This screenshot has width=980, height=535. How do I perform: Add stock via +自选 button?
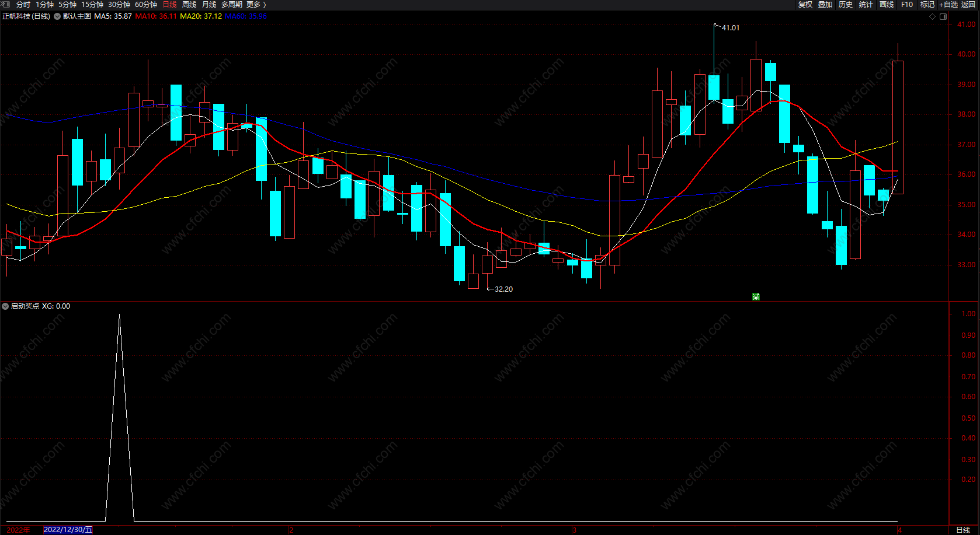948,5
